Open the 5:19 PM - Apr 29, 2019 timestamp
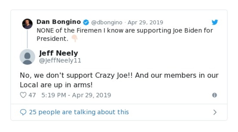The height and width of the screenshot is (132, 238). pos(76,95)
